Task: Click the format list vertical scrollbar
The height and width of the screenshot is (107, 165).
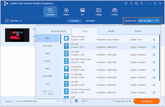Action: tap(159, 58)
